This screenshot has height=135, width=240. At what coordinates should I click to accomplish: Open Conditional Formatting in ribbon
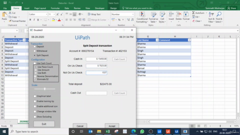coord(142,17)
